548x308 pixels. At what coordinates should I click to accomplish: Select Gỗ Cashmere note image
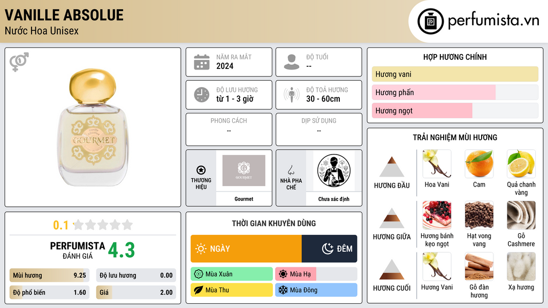(x=521, y=215)
